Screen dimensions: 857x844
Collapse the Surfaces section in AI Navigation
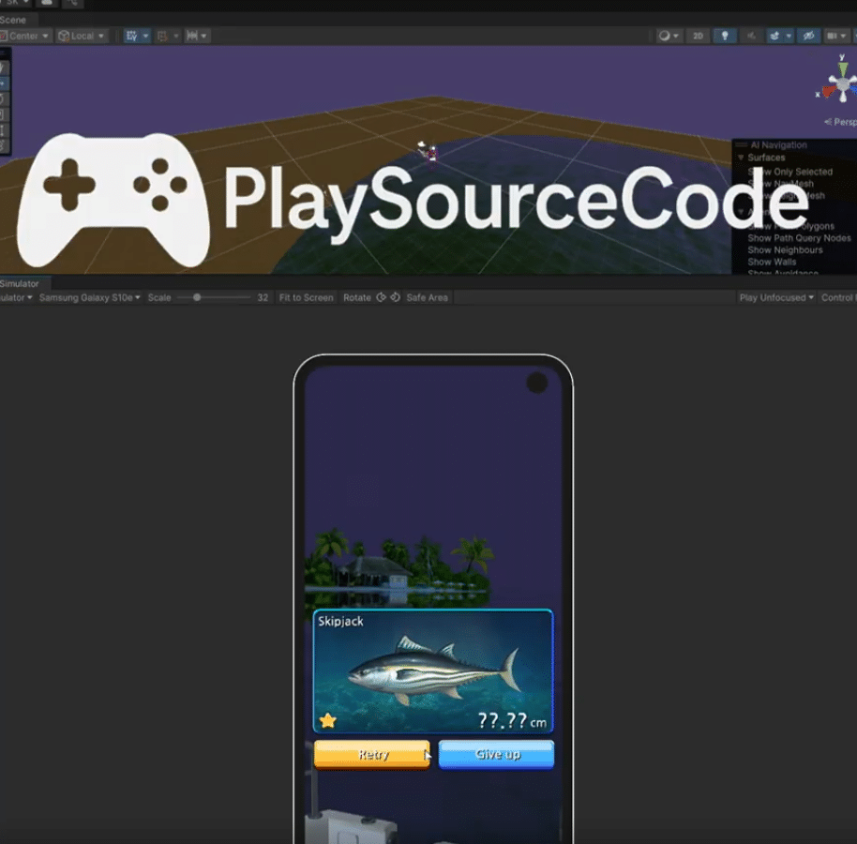click(x=741, y=158)
